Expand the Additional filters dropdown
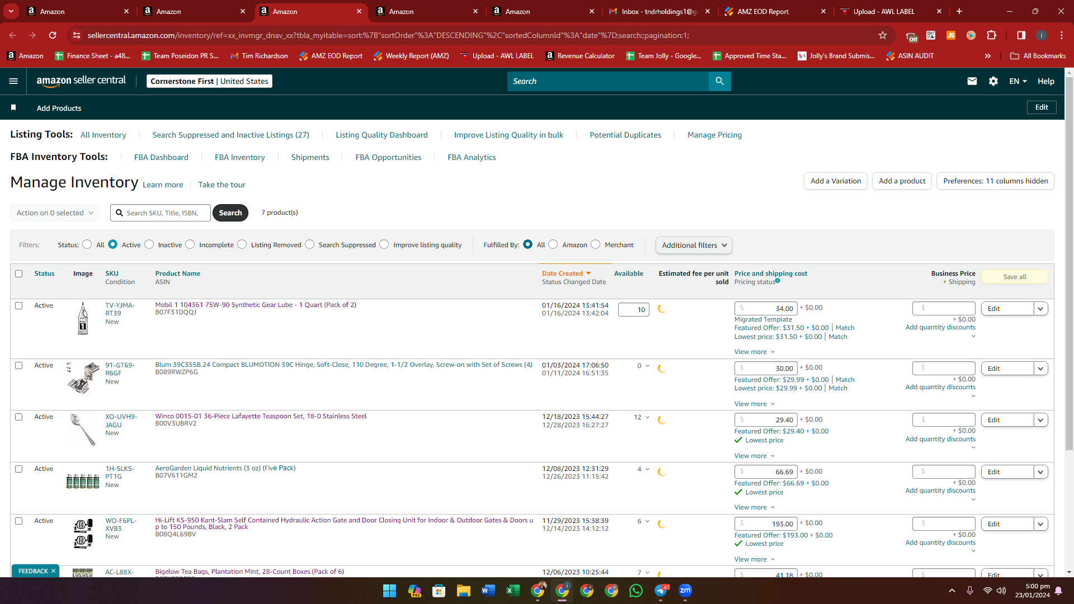Screen dimensions: 1074x604 point(694,245)
